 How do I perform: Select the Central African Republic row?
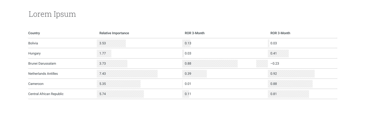[46, 94]
